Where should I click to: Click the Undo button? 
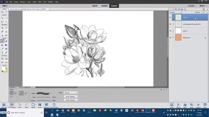coord(20,105)
